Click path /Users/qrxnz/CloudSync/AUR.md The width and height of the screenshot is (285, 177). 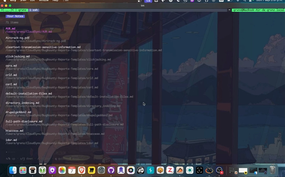click(29, 31)
